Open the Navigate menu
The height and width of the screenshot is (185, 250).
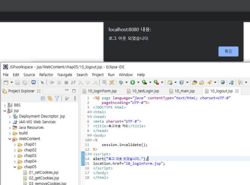coord(65,75)
